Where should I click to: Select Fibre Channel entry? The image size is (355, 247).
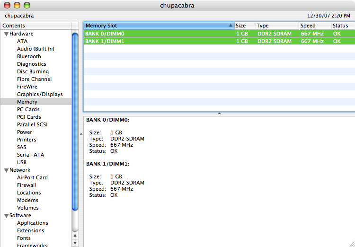pos(34,79)
